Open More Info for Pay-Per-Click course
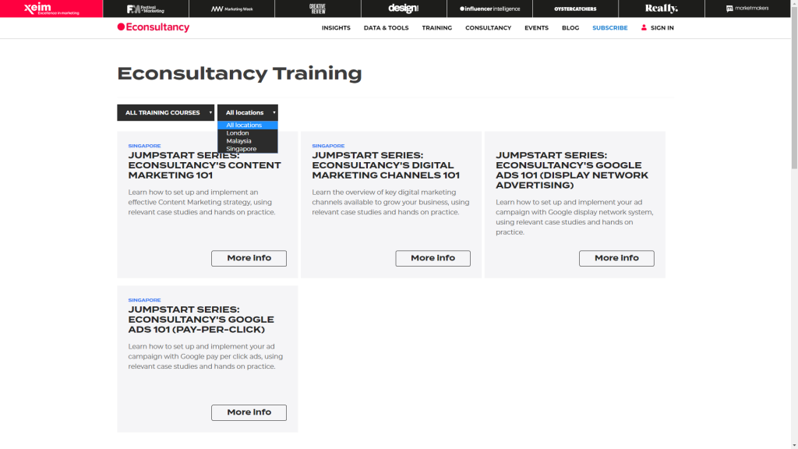The width and height of the screenshot is (798, 449). coord(249,412)
